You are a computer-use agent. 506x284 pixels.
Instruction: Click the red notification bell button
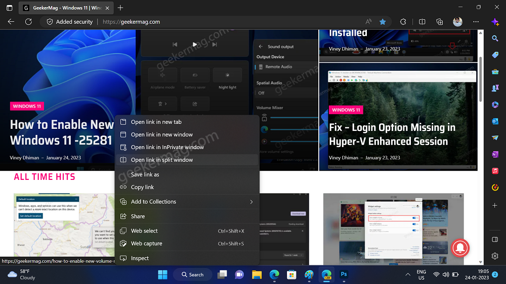(x=460, y=248)
